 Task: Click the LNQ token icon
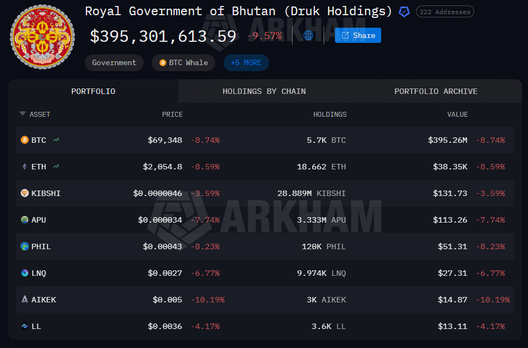(x=24, y=273)
